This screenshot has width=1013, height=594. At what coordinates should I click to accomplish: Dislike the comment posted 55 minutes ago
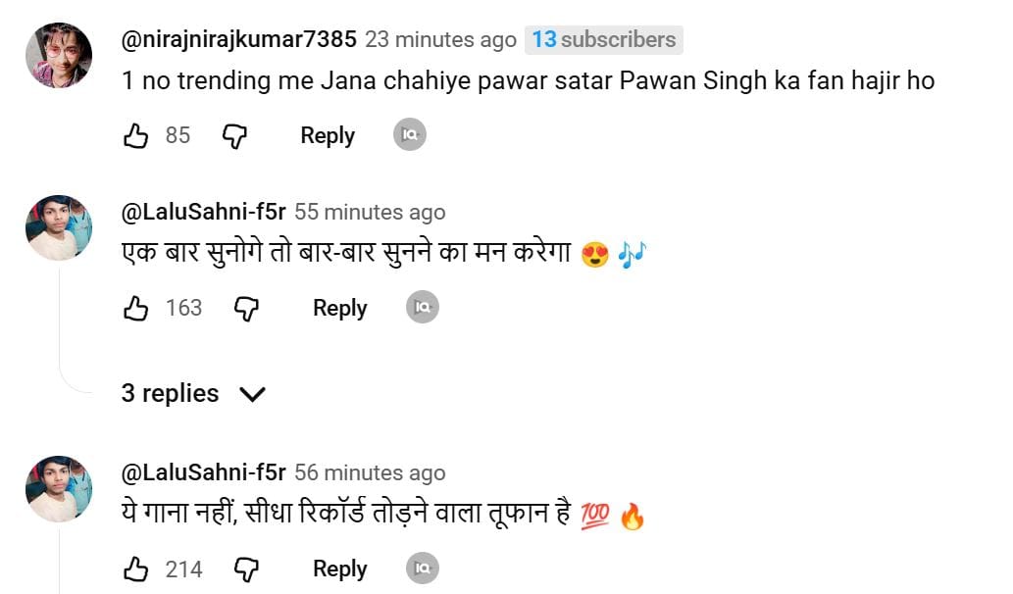[x=246, y=309]
